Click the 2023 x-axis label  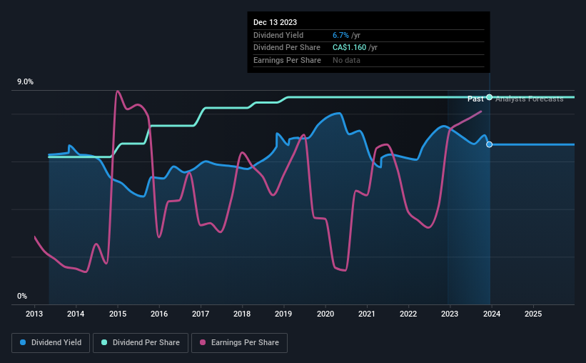coord(450,314)
